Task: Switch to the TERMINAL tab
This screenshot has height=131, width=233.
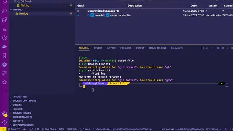Action: pos(84,48)
